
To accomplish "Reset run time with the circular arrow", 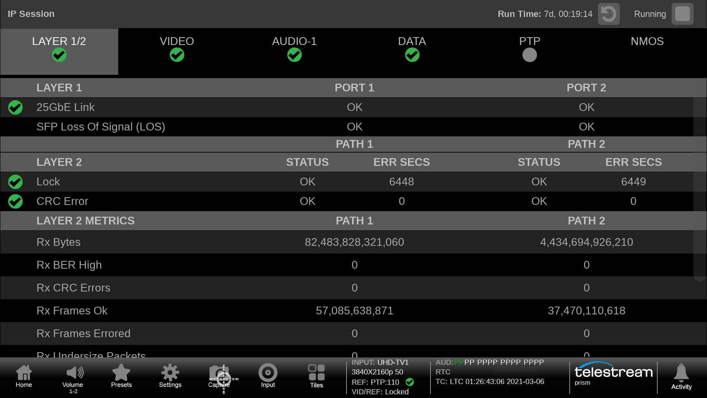I will pyautogui.click(x=609, y=14).
